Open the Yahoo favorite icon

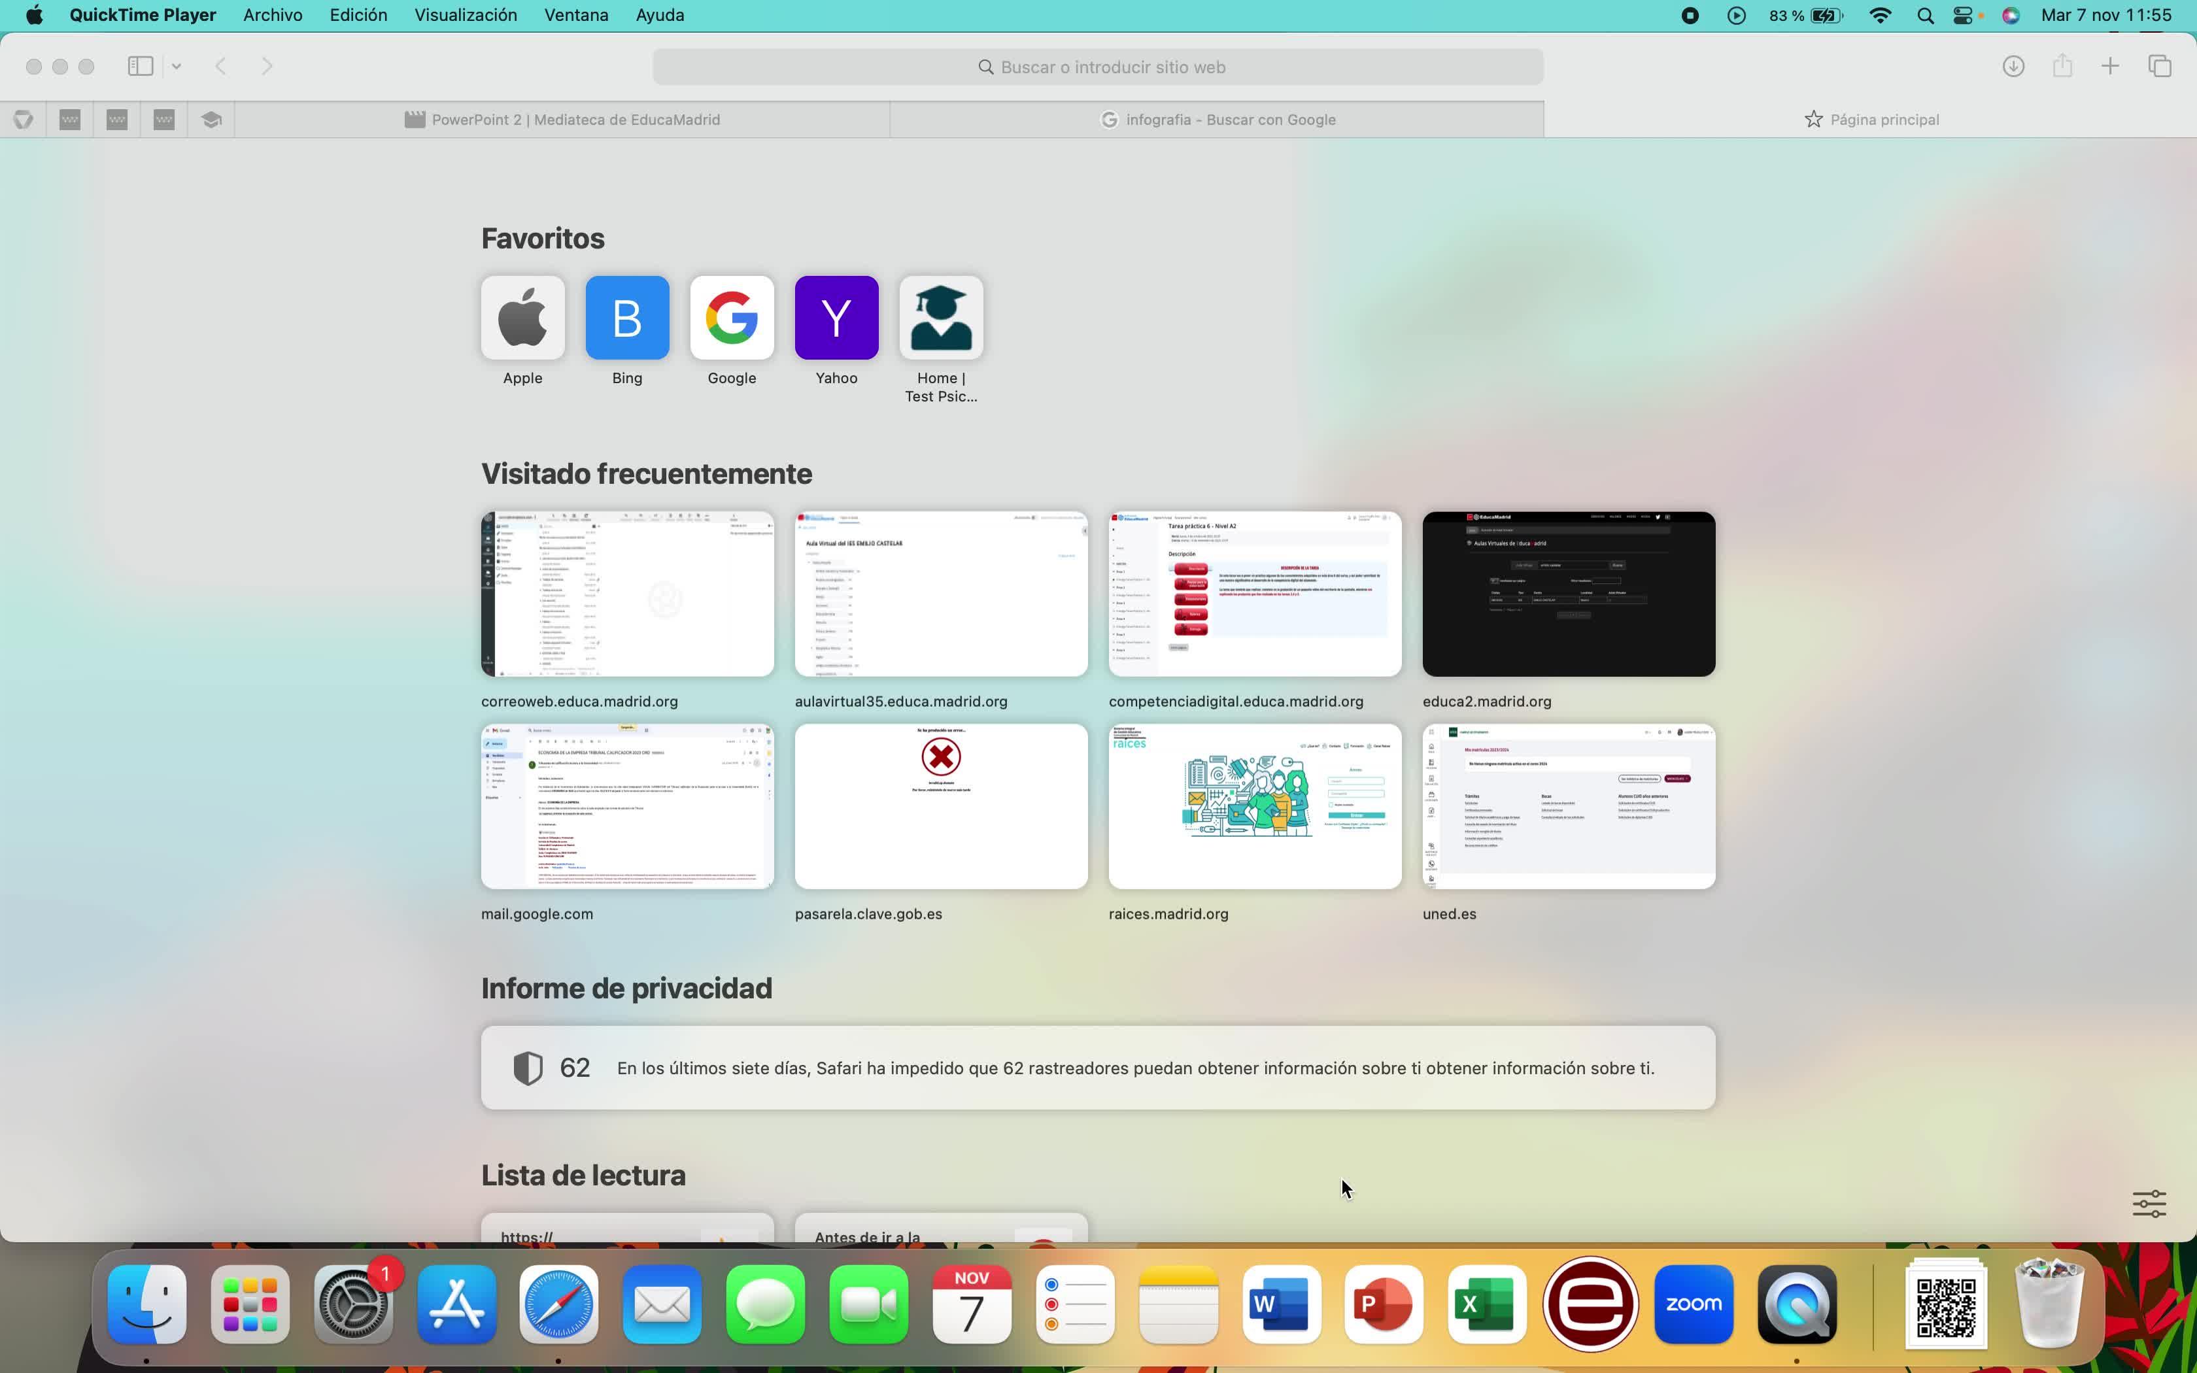click(x=836, y=318)
